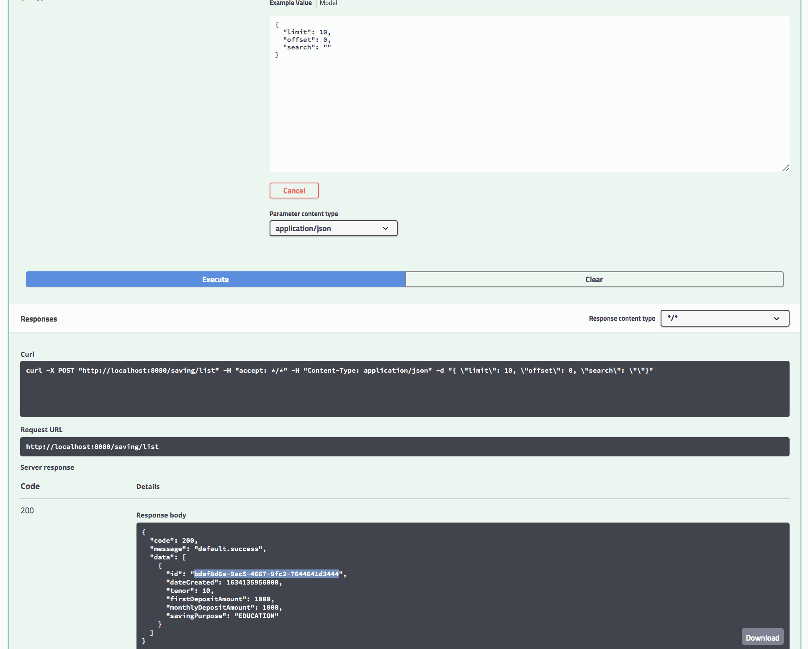Click the "savingPurpose": "EDUCATION" line

point(222,616)
